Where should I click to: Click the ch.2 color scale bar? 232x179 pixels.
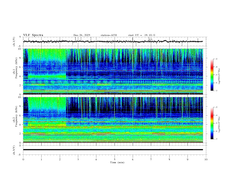pyautogui.click(x=212, y=123)
